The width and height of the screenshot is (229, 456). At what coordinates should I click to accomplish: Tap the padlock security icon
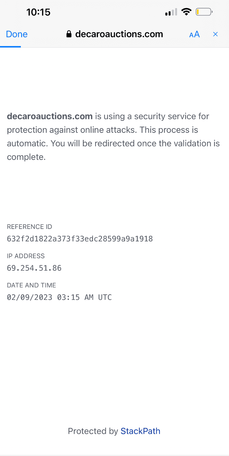[x=69, y=34]
